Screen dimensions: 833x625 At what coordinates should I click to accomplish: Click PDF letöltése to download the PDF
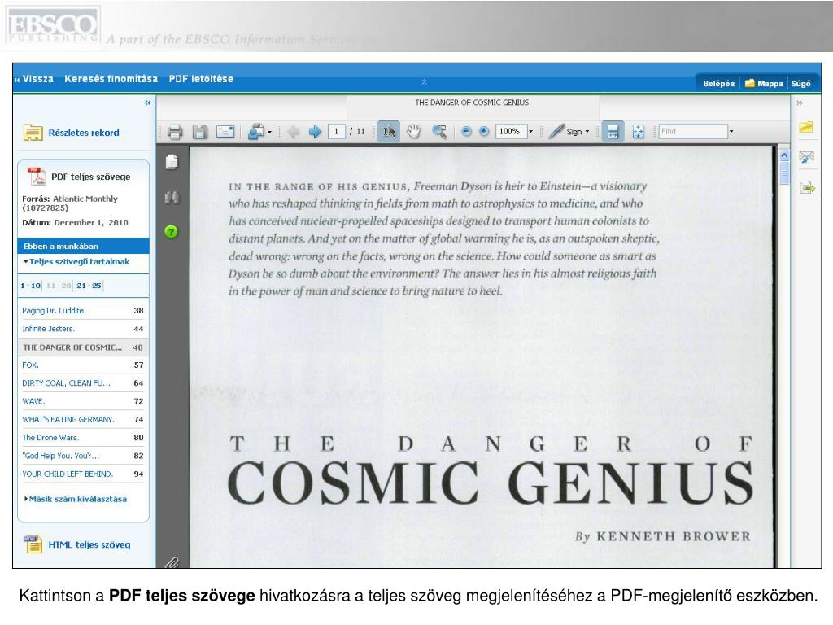(x=201, y=79)
